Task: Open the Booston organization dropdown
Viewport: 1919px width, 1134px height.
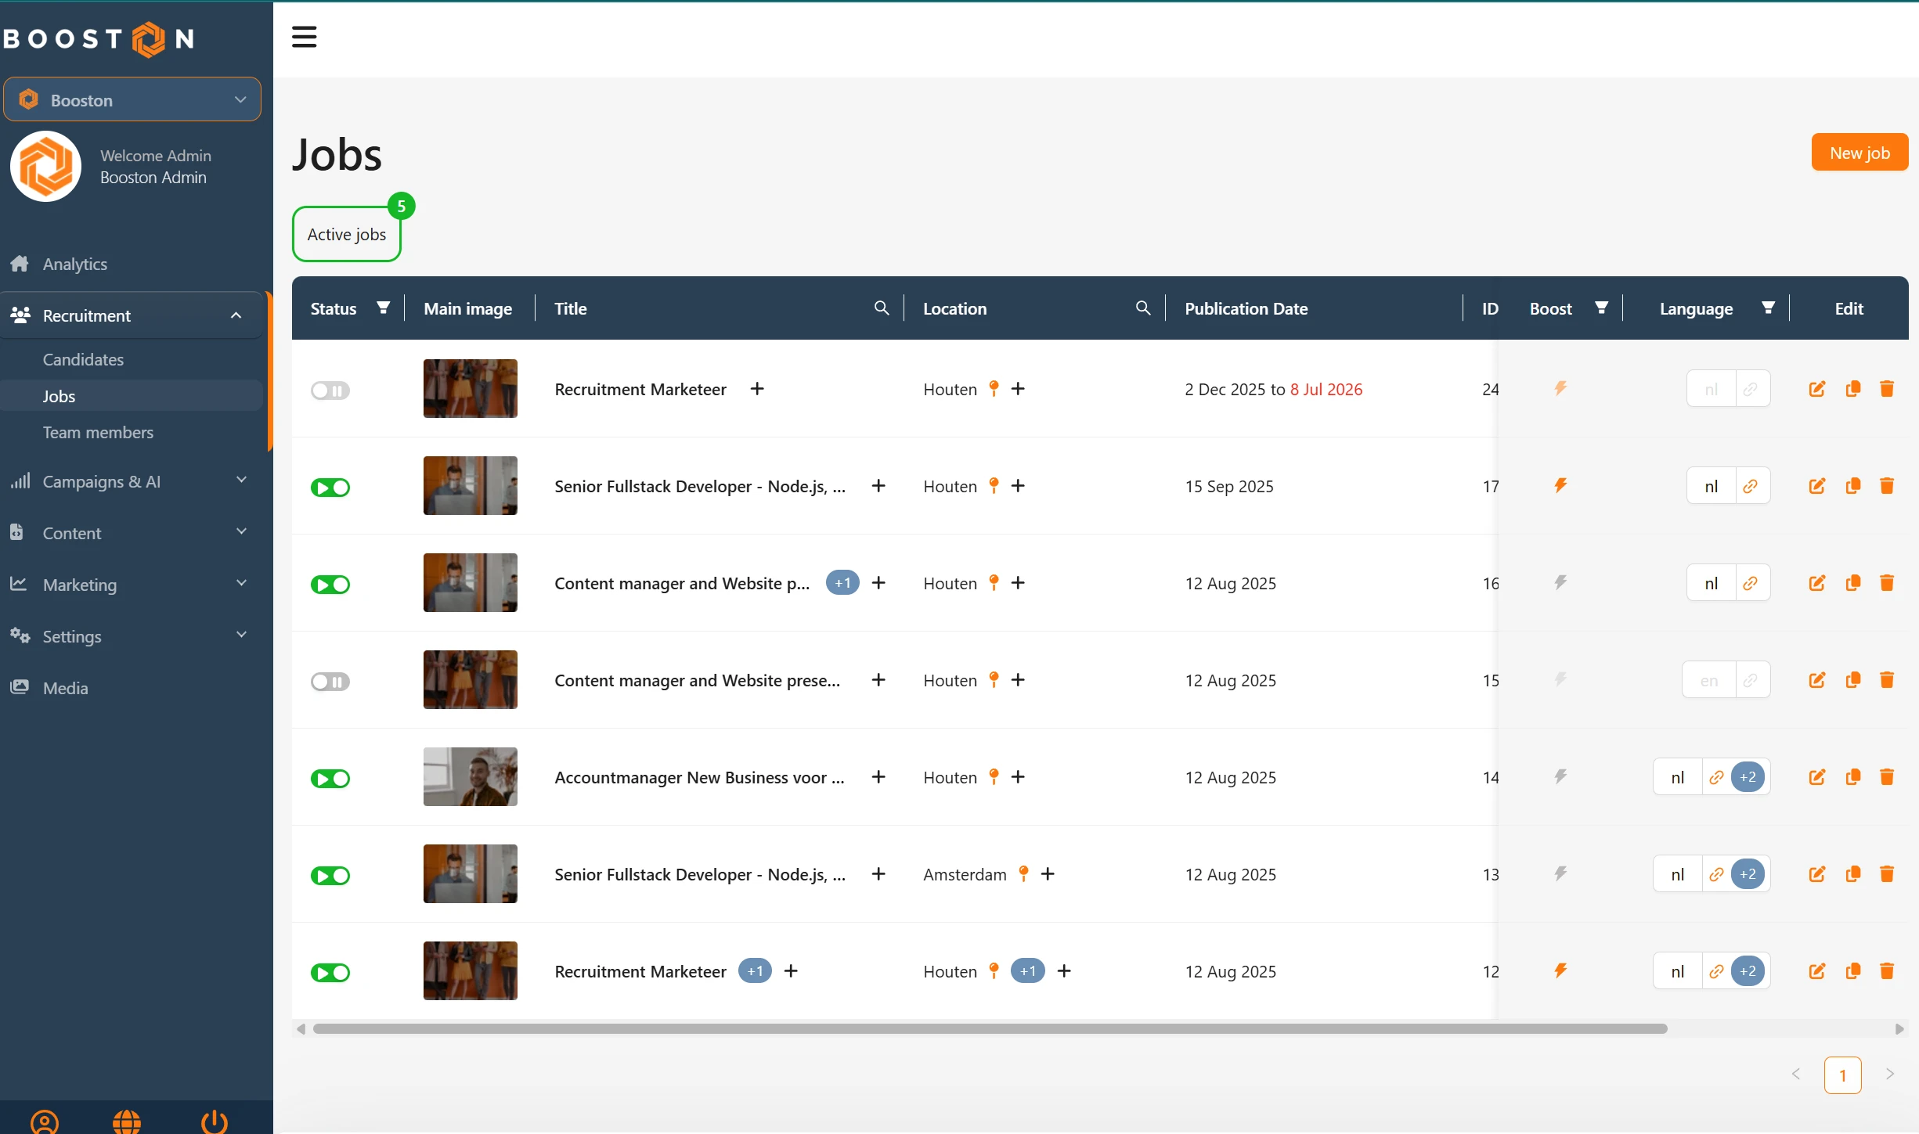Action: coord(132,99)
